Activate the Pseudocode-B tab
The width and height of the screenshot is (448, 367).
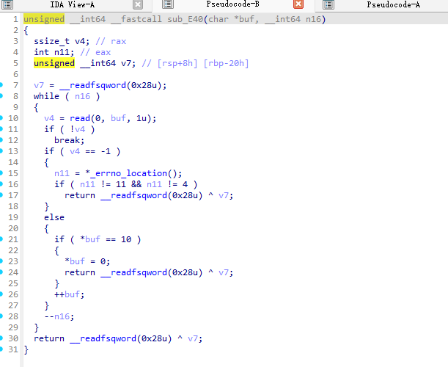(232, 5)
